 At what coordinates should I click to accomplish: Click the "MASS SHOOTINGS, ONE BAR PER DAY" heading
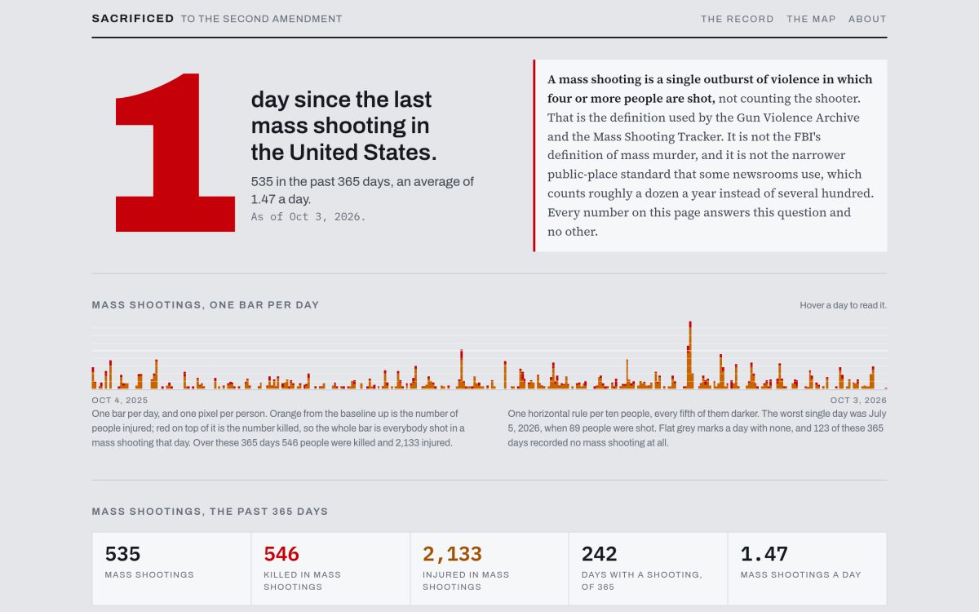(x=206, y=305)
